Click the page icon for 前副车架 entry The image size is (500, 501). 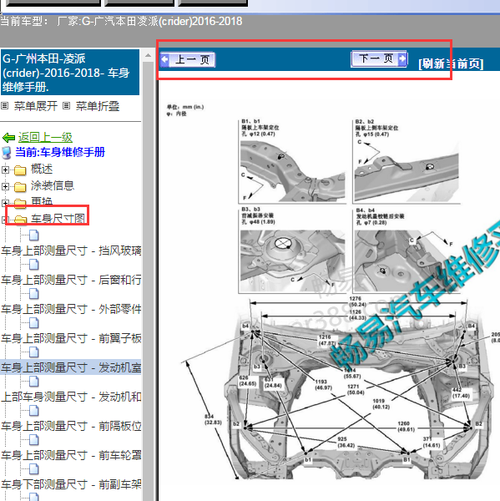pos(34,469)
